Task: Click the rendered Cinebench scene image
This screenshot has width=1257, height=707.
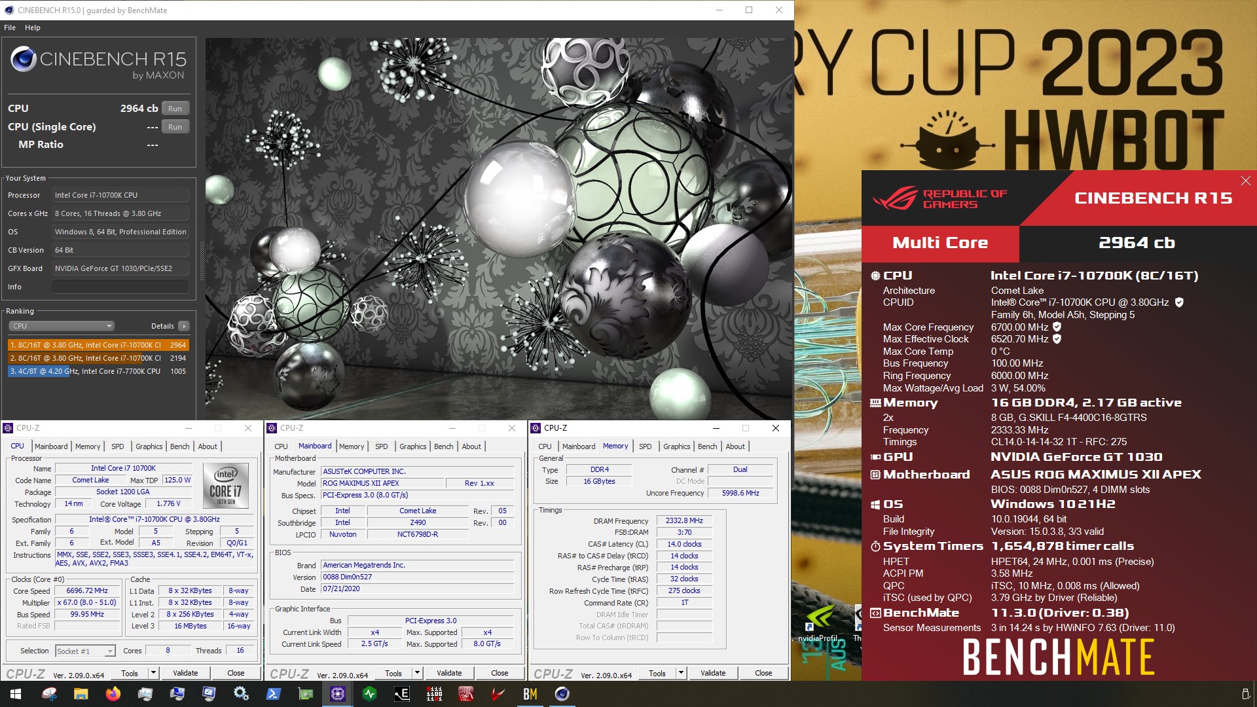Action: tap(499, 228)
